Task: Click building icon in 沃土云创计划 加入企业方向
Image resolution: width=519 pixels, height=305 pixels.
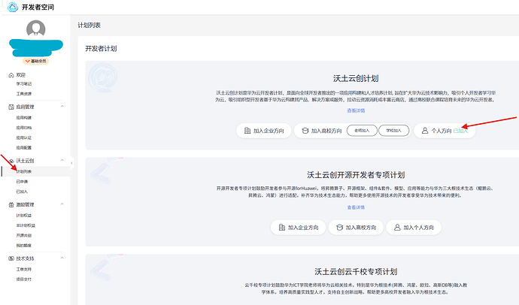Action: [x=247, y=131]
